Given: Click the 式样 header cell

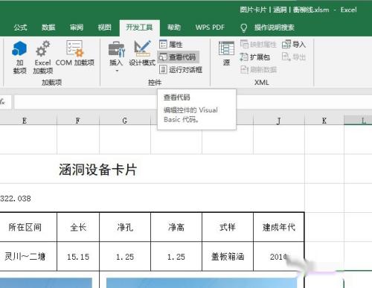Looking at the screenshot, I should [228, 227].
